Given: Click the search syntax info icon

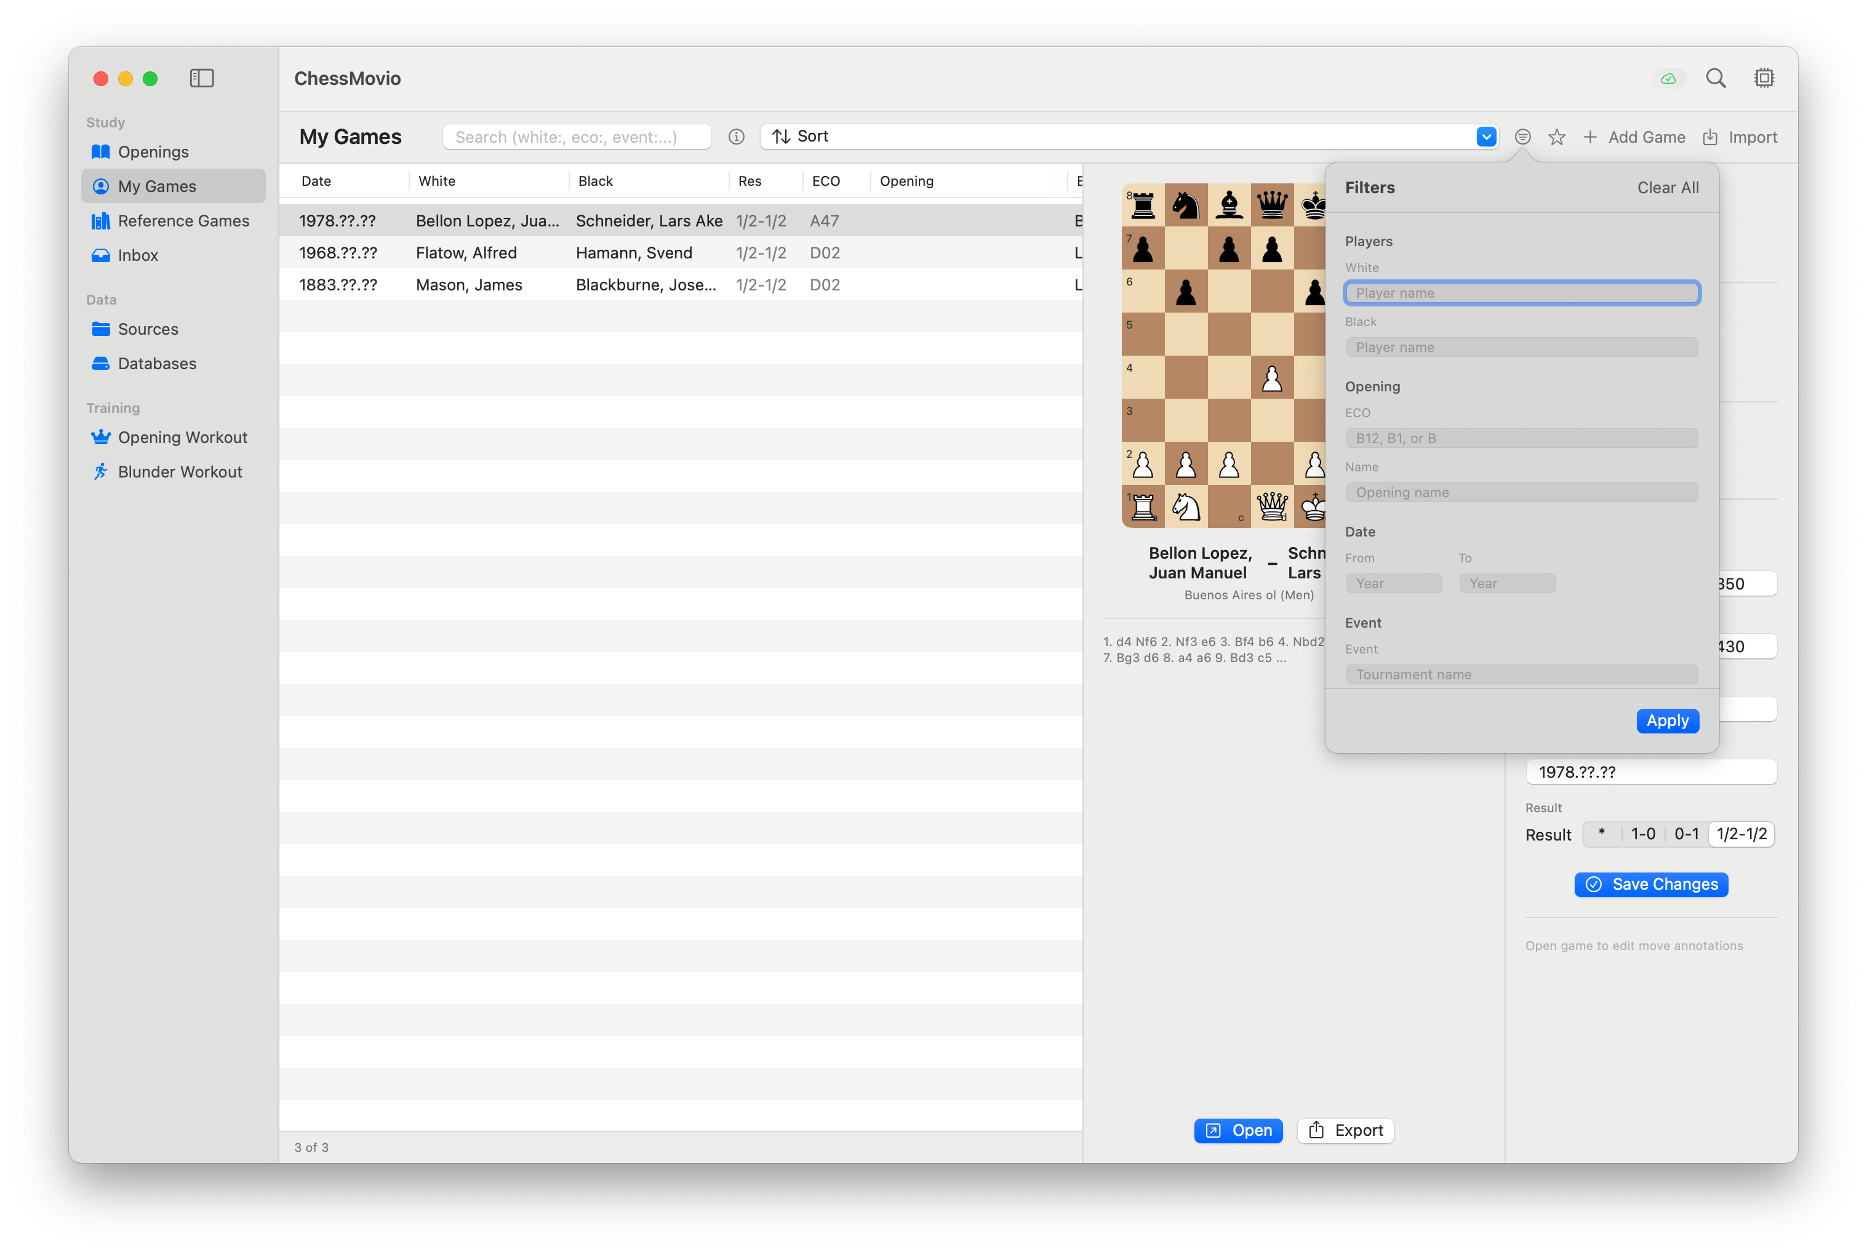Looking at the screenshot, I should [737, 137].
